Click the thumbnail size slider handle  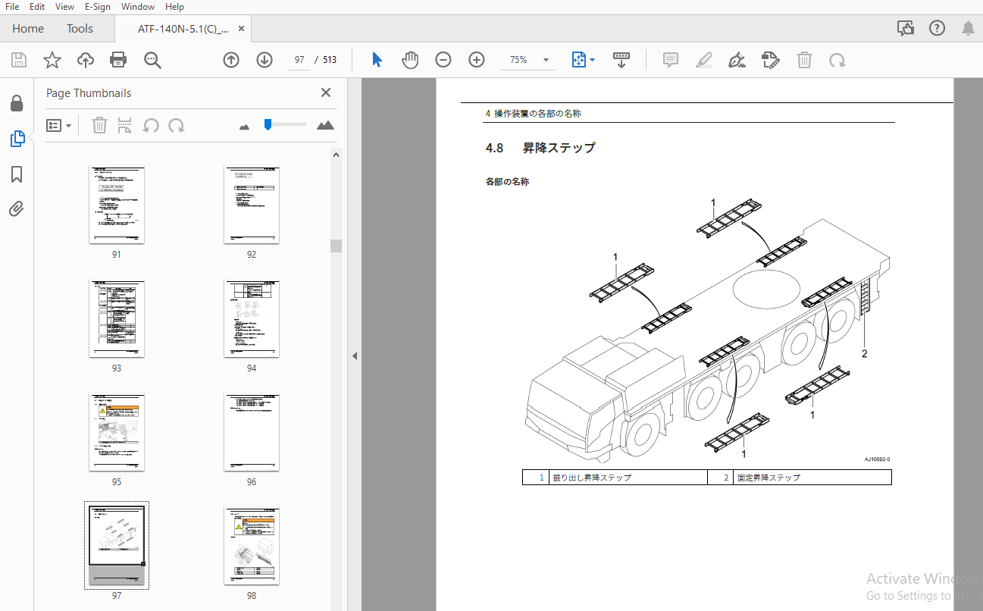[x=268, y=124]
